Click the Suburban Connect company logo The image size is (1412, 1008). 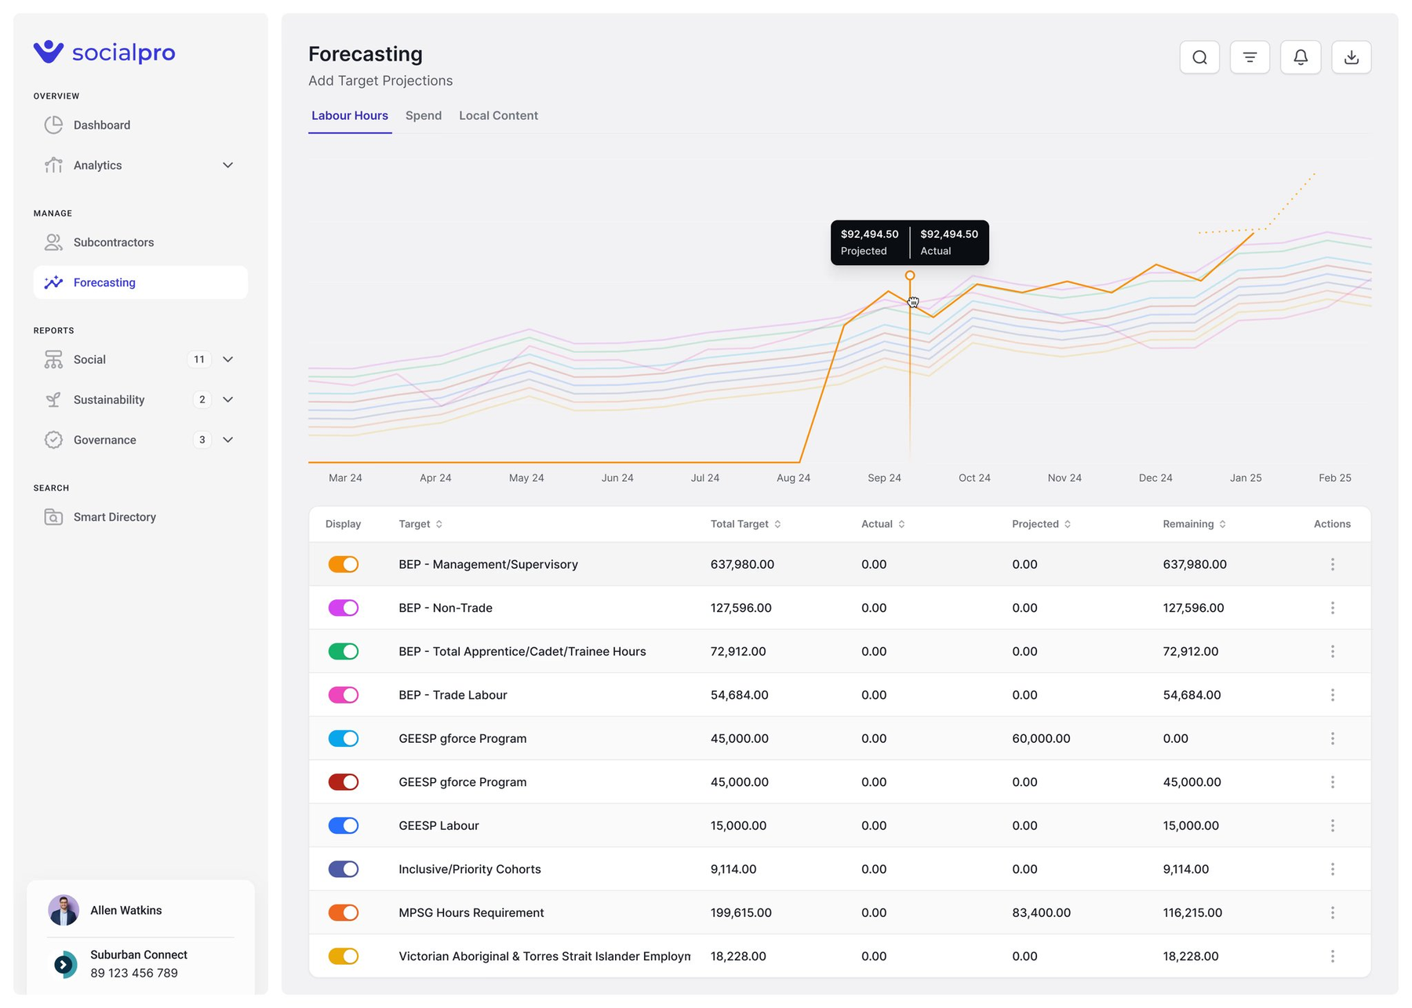coord(65,964)
